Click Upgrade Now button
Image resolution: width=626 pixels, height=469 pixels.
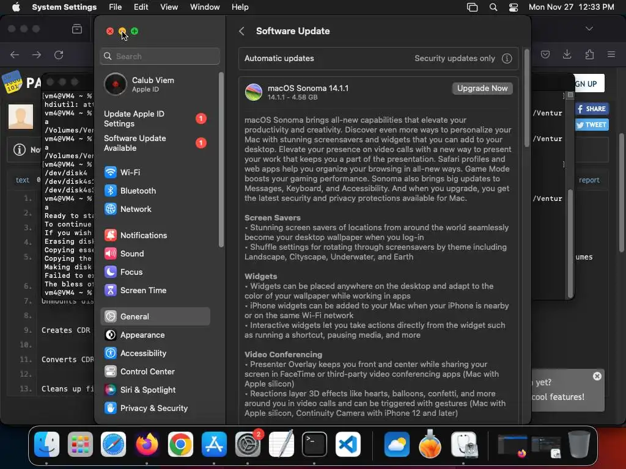coord(482,88)
